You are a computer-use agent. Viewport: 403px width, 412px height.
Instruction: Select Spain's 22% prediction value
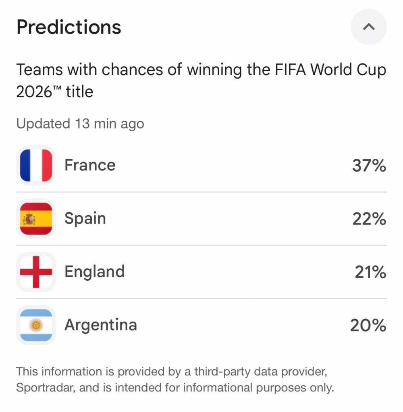coord(369,219)
